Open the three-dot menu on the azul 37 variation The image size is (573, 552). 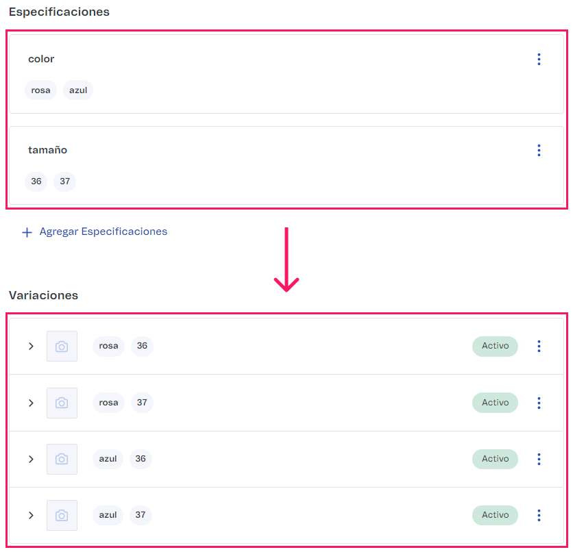[539, 515]
